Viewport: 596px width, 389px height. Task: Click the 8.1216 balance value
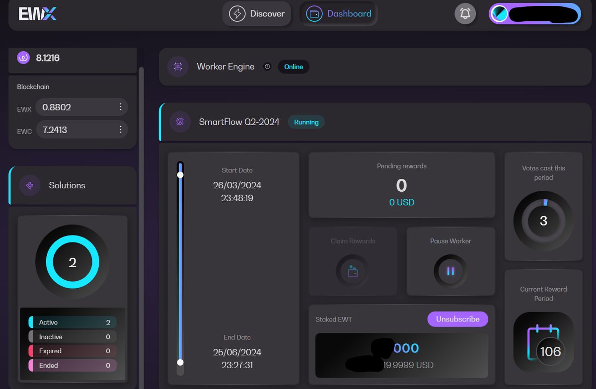pyautogui.click(x=48, y=58)
